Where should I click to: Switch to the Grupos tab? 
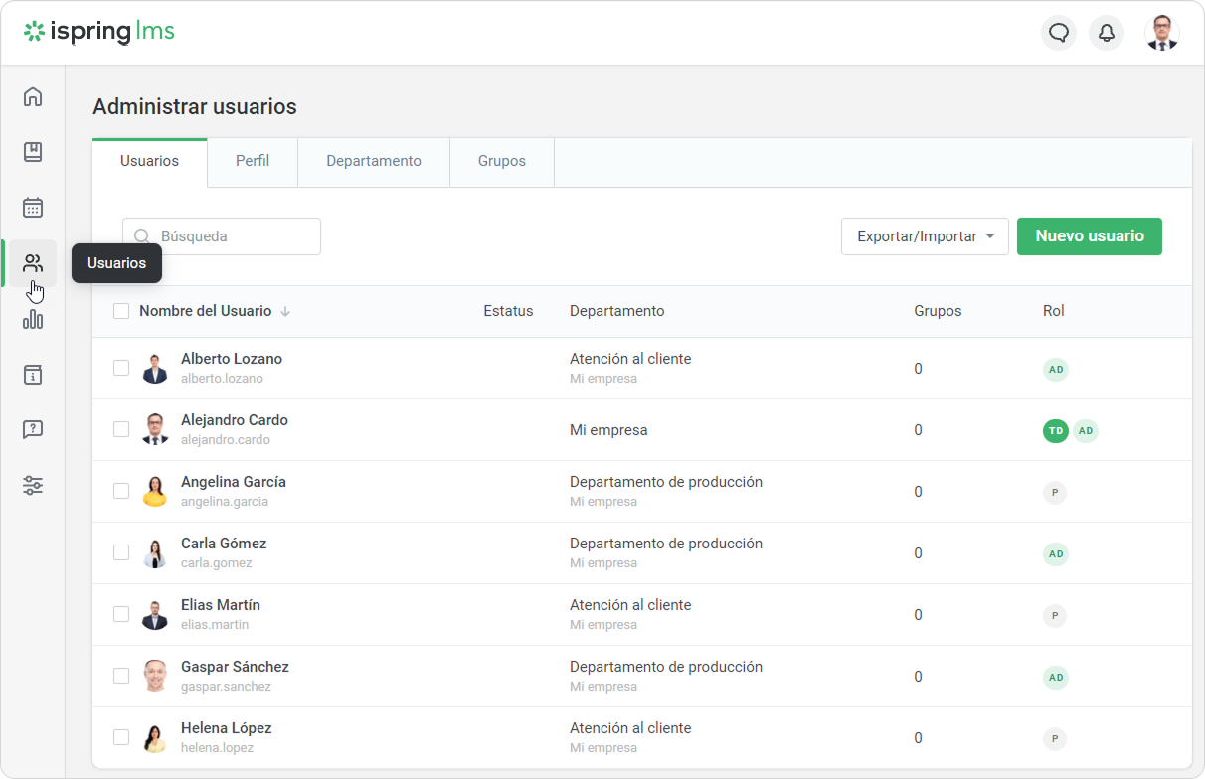point(501,161)
